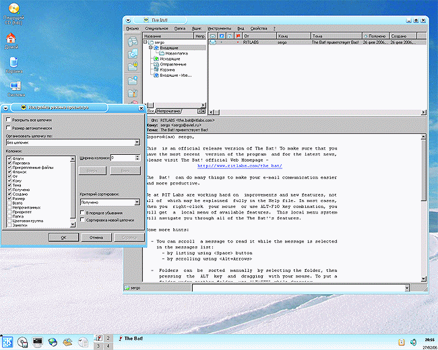Click the folder with tools icon in The Bat sidebar
Screen dimensions: 438x350
click(133, 93)
